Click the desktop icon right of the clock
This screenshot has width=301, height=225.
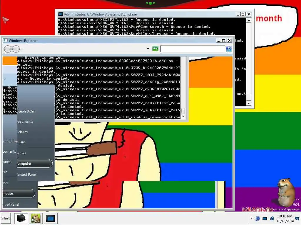tap(297, 218)
